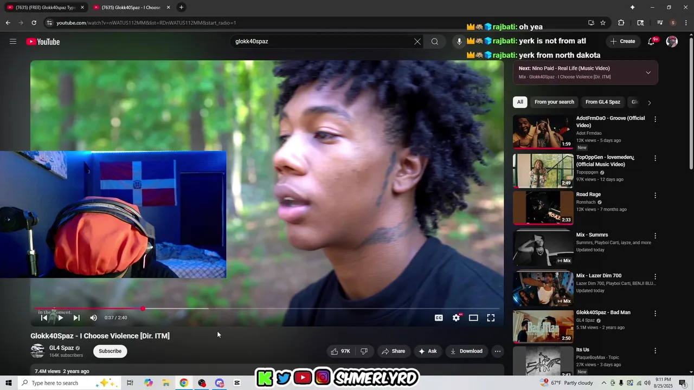The height and width of the screenshot is (390, 694).
Task: Skip to next video
Action: [76, 318]
